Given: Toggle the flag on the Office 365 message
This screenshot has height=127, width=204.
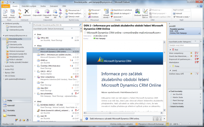Looking at the screenshot, I should (78, 38).
